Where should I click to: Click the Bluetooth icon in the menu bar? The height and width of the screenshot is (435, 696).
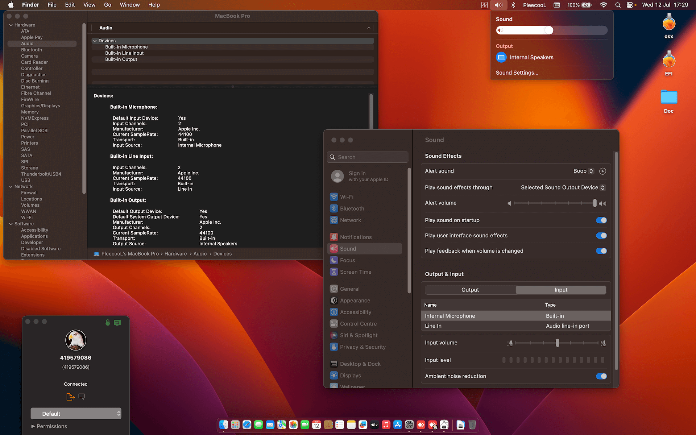coord(513,5)
